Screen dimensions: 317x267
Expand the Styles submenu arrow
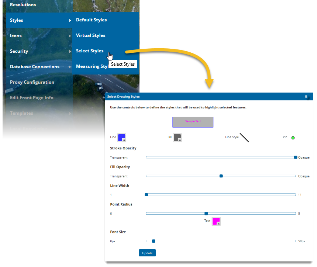70,21
